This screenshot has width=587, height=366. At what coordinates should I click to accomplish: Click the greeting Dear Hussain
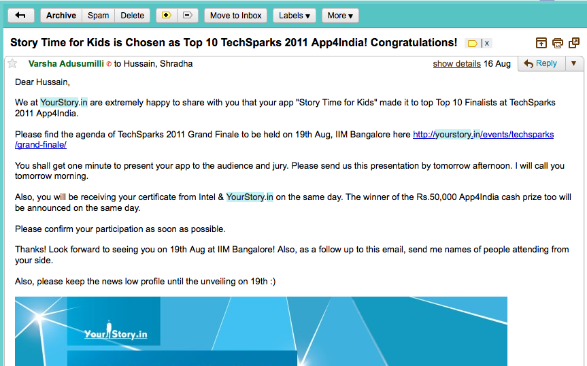(42, 82)
